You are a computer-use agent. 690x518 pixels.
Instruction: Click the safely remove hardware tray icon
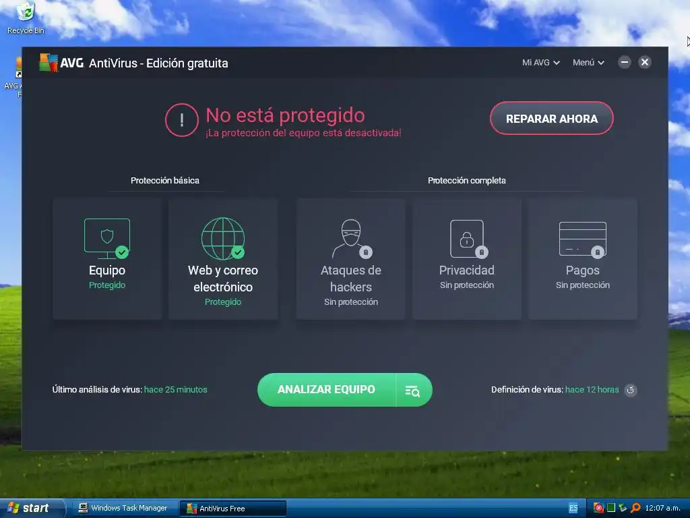[x=623, y=508]
